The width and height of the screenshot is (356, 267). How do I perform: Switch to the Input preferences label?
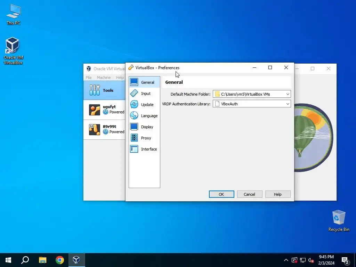point(146,94)
